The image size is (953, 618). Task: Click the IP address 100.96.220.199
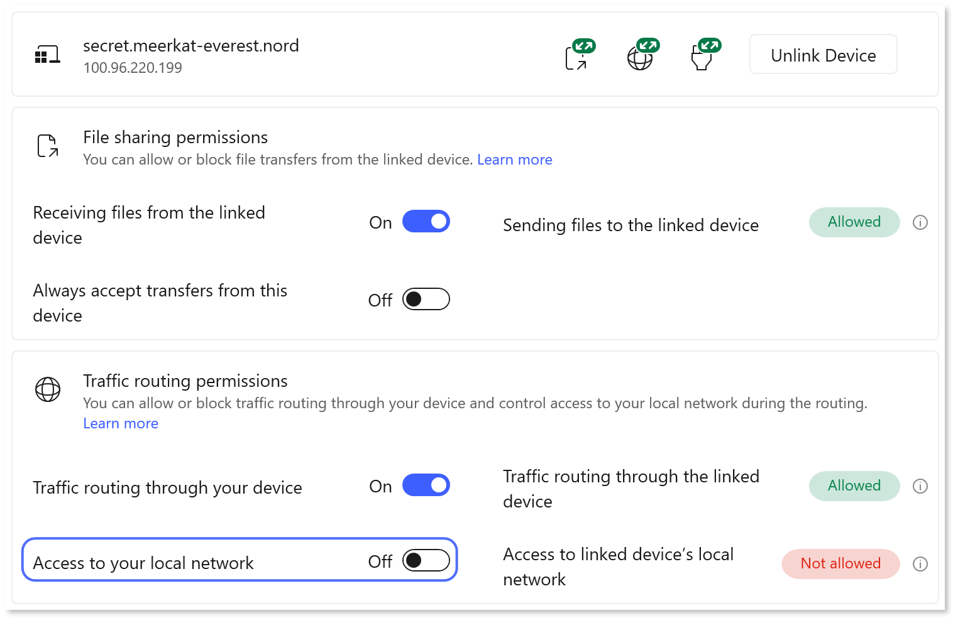click(133, 67)
